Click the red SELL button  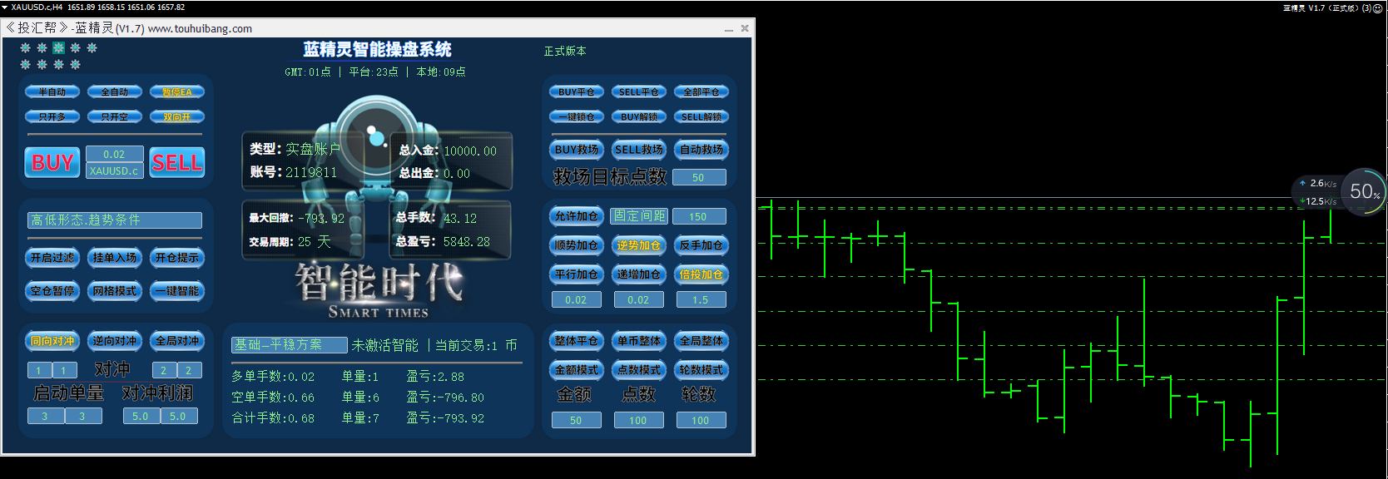click(176, 162)
